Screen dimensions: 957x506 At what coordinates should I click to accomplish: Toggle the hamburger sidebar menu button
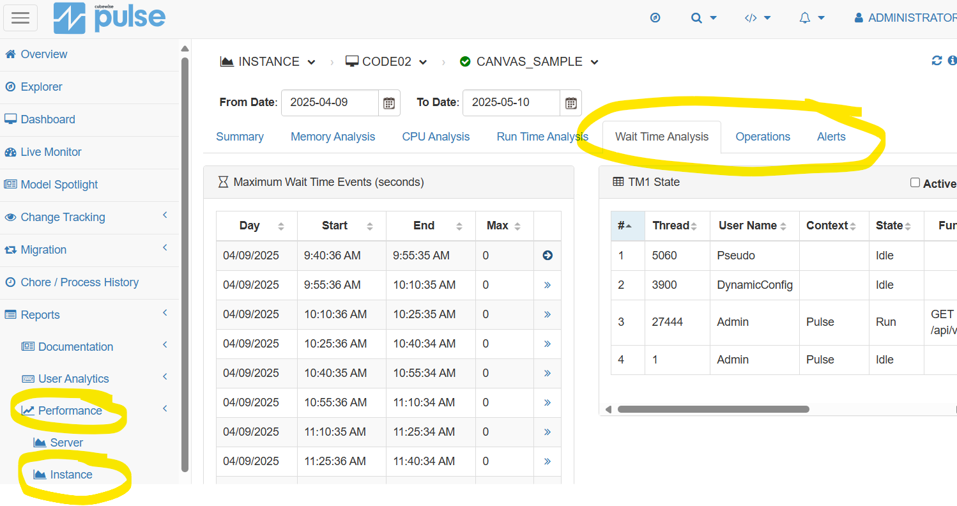click(x=20, y=18)
